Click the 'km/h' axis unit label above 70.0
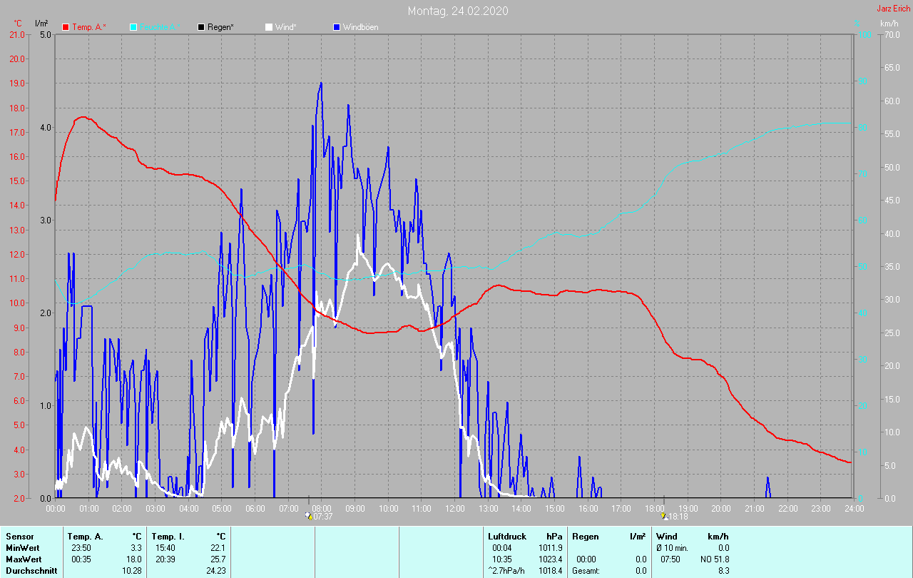This screenshot has height=578, width=913. tap(889, 24)
